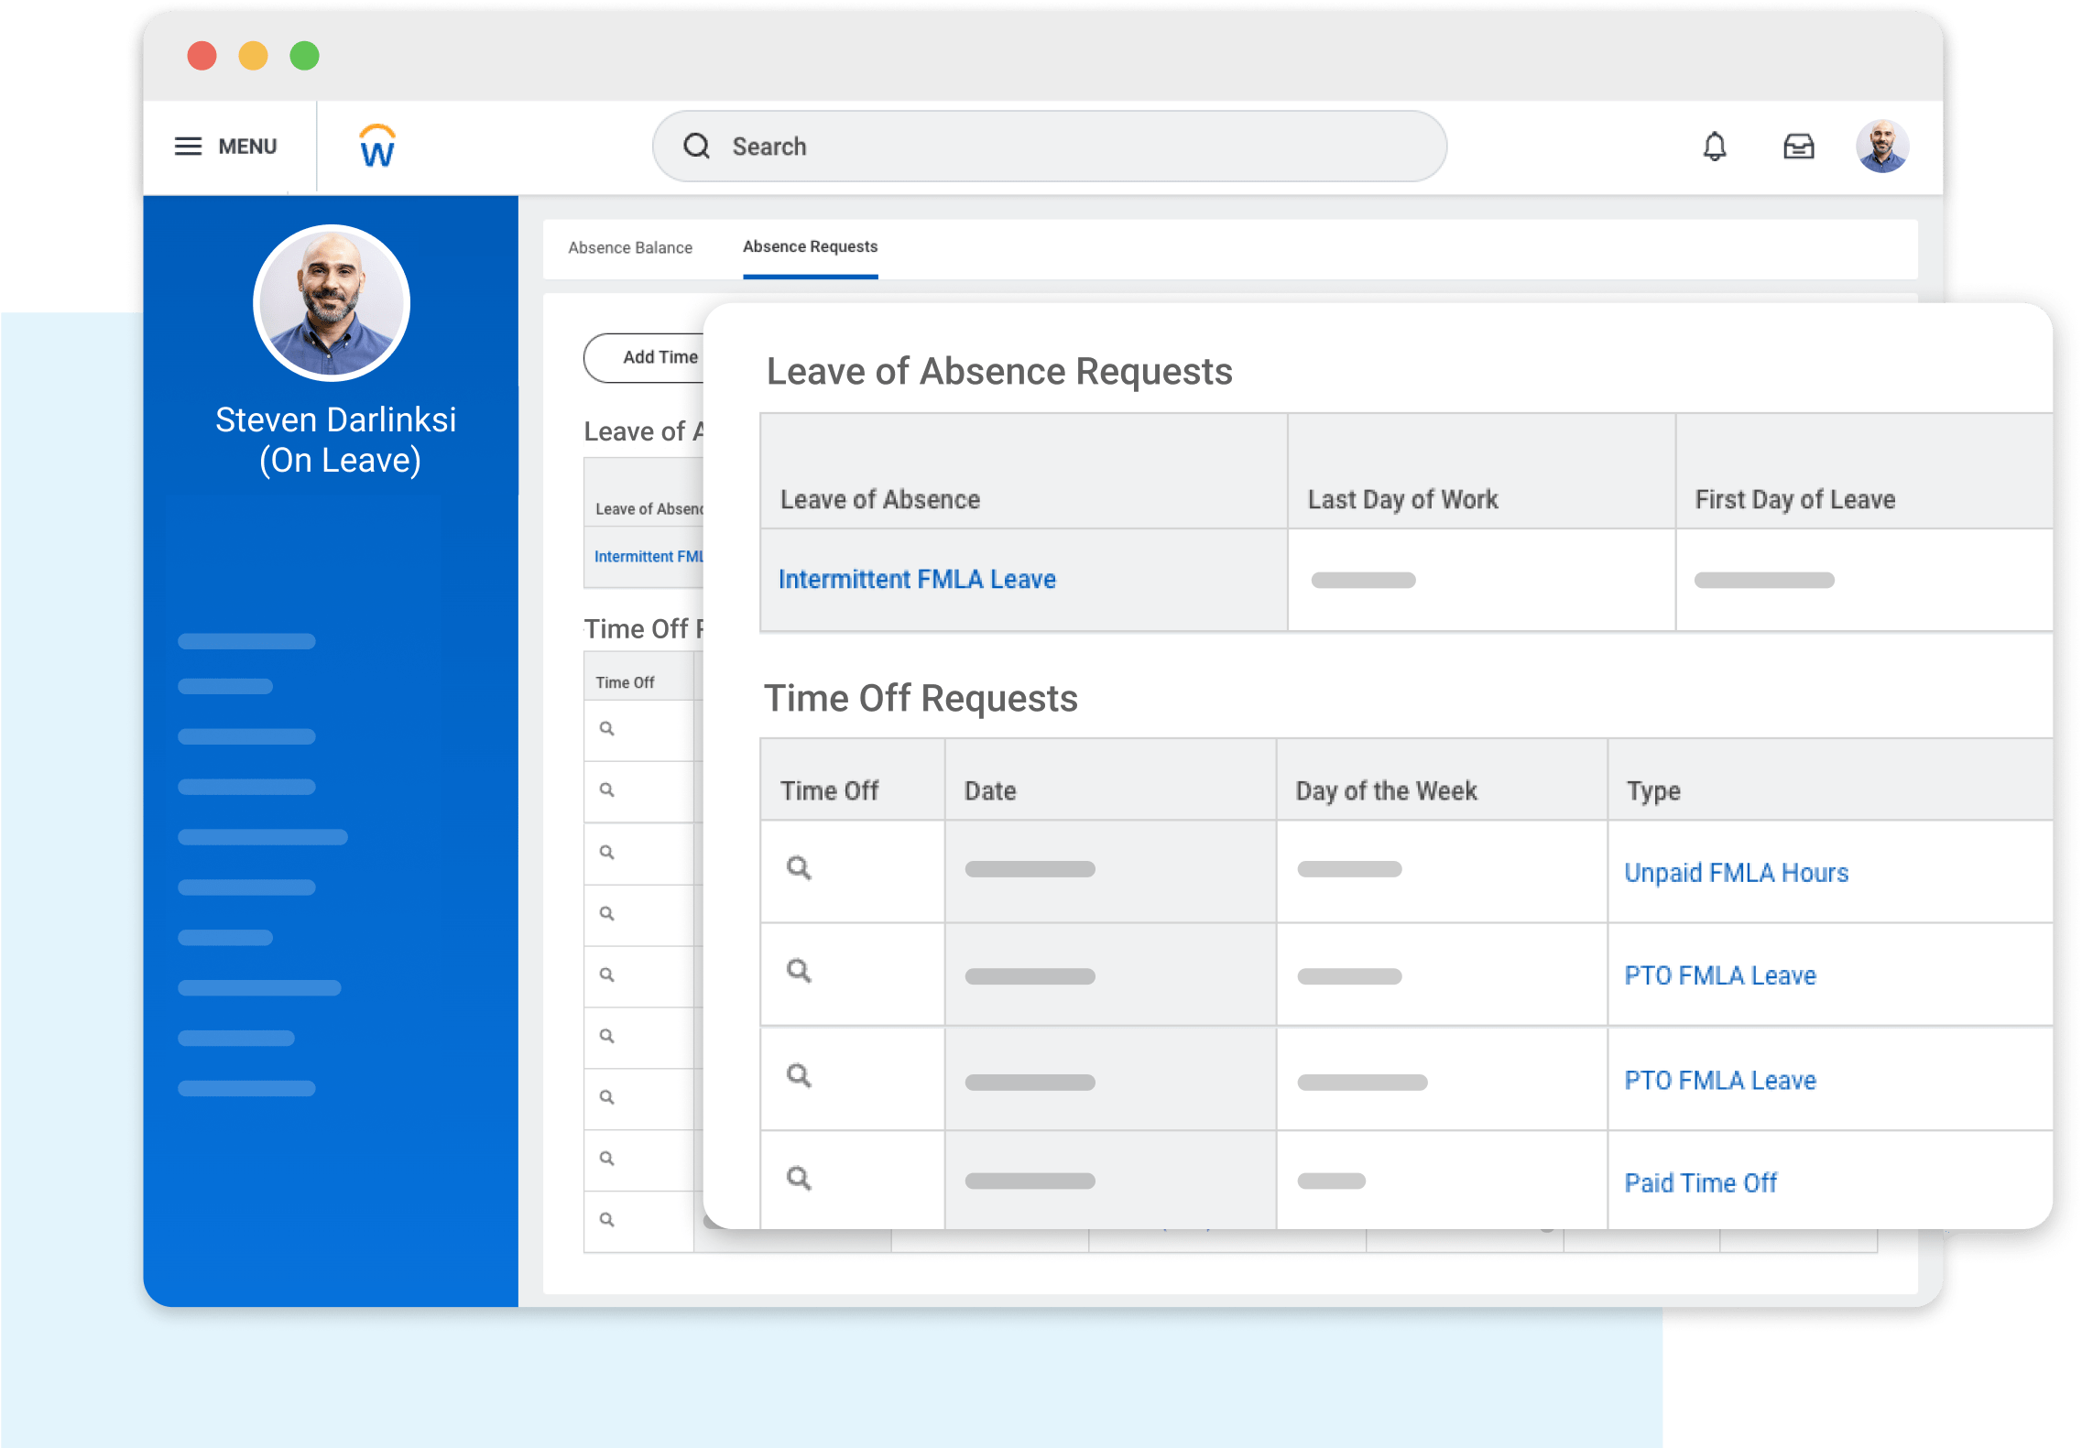Click the red window close dot
Image resolution: width=2082 pixels, height=1448 pixels.
202,56
